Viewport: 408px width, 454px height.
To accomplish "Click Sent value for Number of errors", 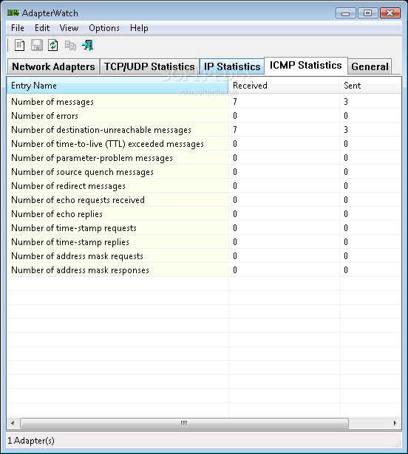I will tap(346, 116).
